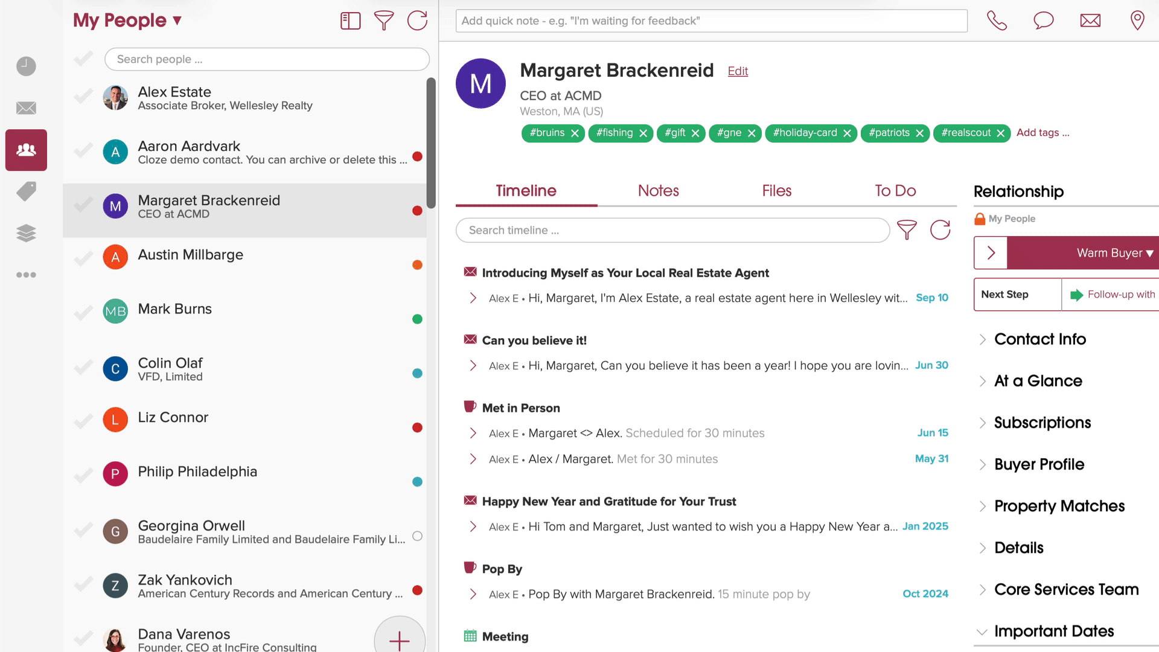1159x652 pixels.
Task: Expand the Contact Info section
Action: tap(1040, 339)
